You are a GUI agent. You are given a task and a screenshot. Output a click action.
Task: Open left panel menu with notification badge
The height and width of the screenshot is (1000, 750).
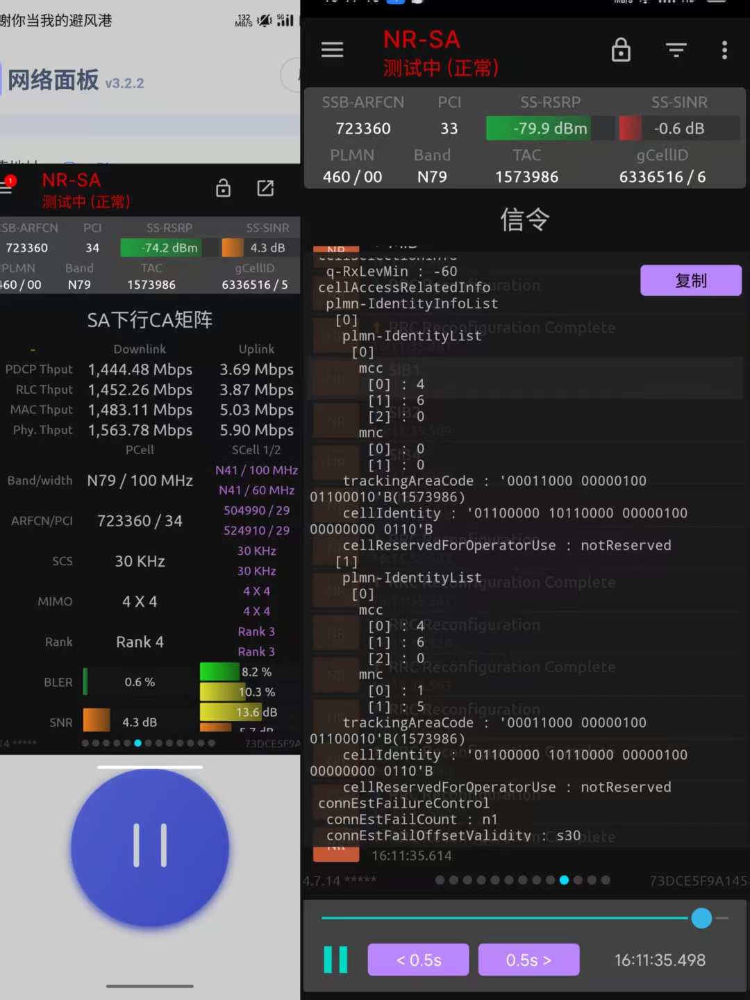7,187
